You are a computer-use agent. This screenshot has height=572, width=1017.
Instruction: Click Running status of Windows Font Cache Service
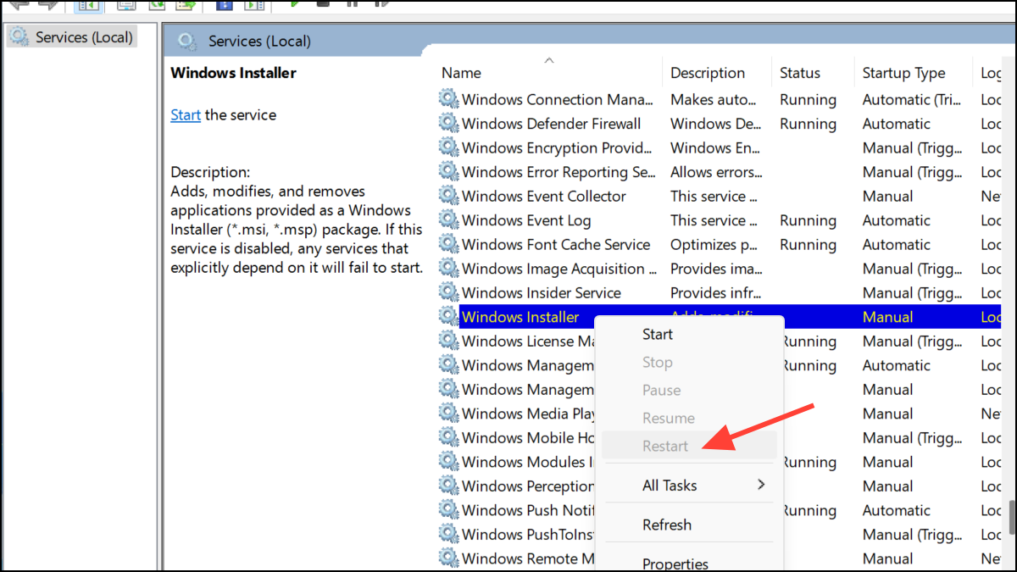808,244
